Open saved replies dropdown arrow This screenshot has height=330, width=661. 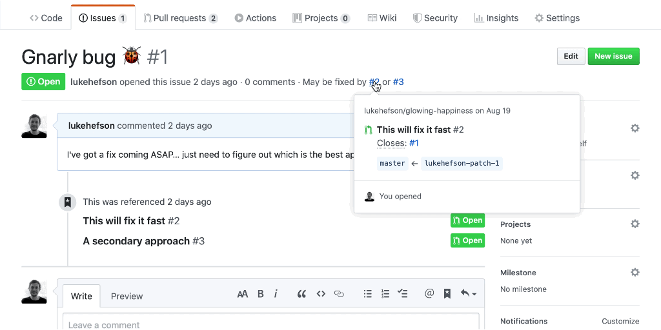click(469, 294)
